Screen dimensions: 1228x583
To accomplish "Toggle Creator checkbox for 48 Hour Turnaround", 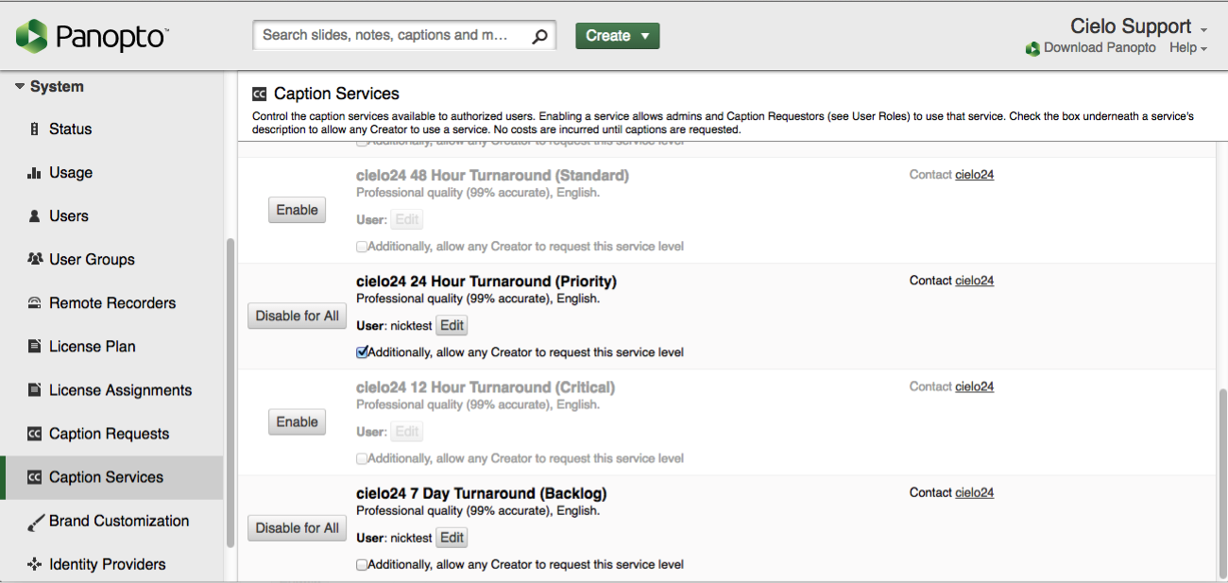I will click(362, 247).
